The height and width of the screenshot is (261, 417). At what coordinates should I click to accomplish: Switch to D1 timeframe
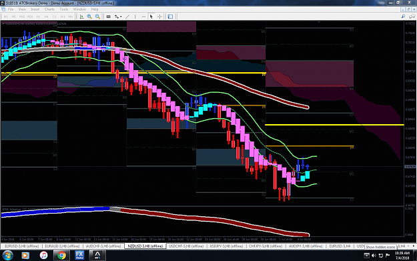pos(55,17)
